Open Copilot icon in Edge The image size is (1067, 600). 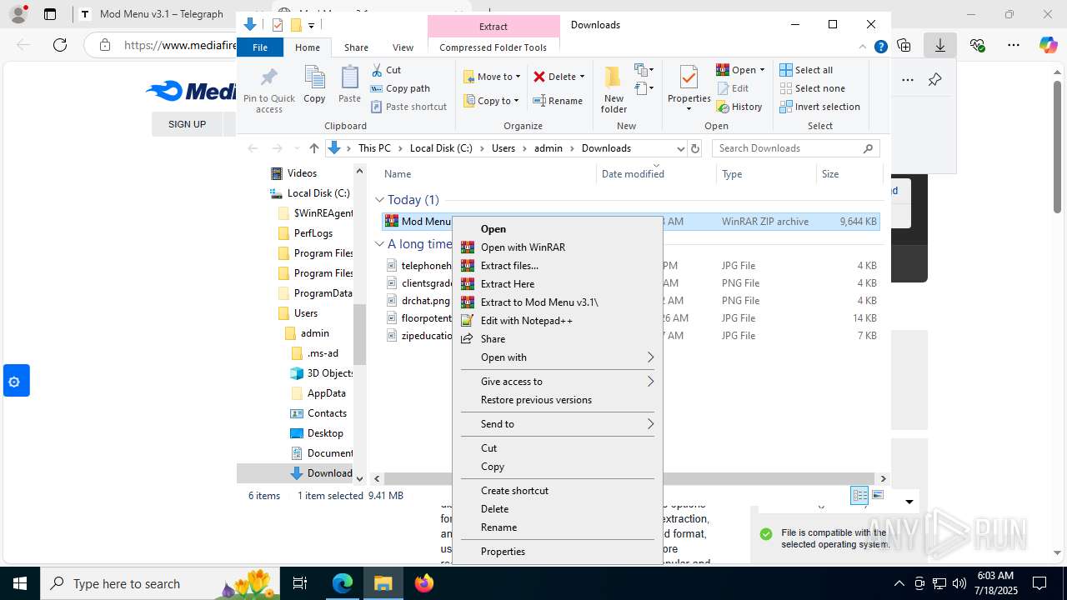coord(1048,45)
